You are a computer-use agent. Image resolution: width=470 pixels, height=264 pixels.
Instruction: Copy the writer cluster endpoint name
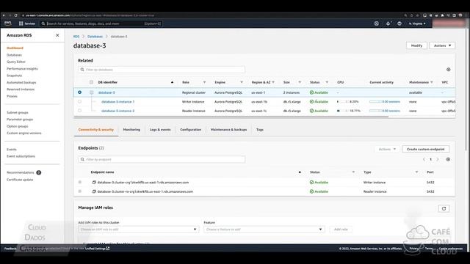(x=94, y=183)
